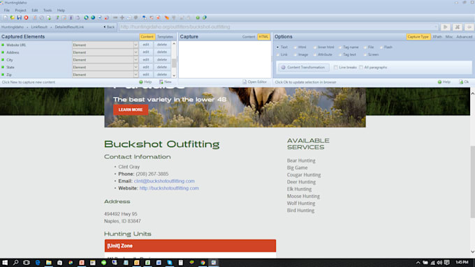
Task: Select the Link capture type radio
Action: point(277,55)
